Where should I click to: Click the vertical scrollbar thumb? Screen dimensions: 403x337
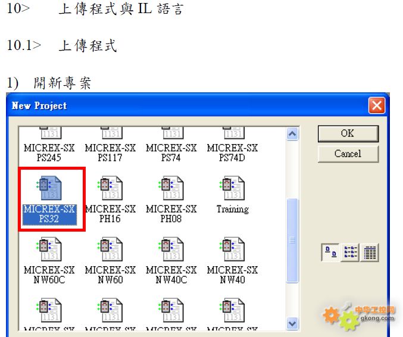(x=292, y=241)
